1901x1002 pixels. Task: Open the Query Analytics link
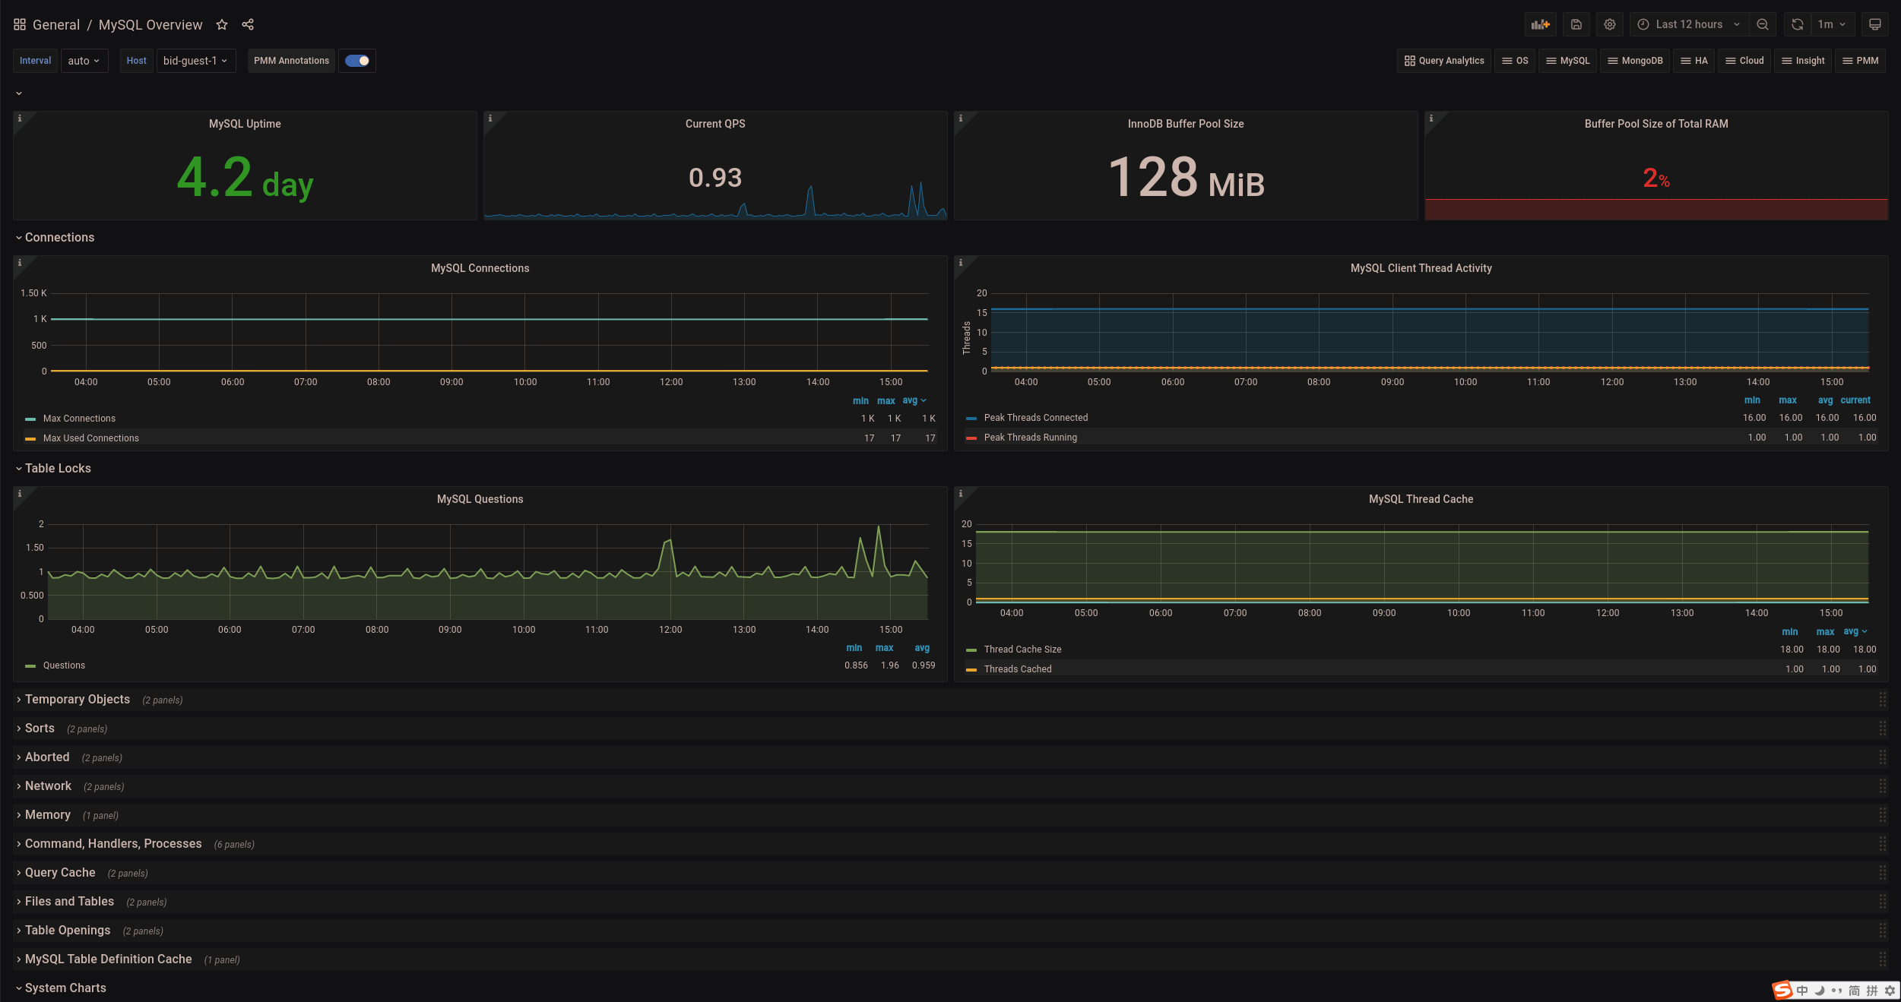(x=1443, y=61)
